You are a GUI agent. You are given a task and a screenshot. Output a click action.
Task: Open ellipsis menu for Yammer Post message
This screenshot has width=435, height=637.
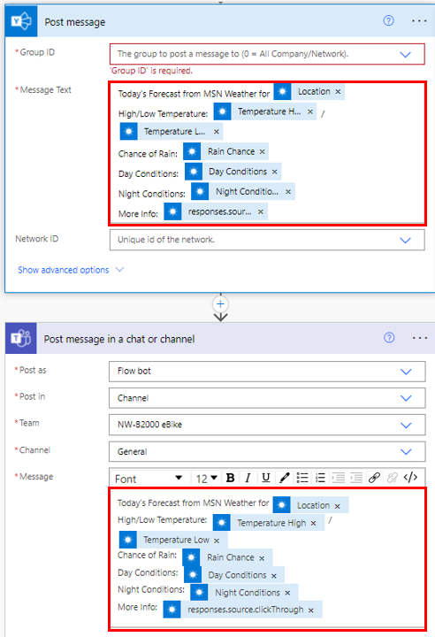[x=419, y=20]
